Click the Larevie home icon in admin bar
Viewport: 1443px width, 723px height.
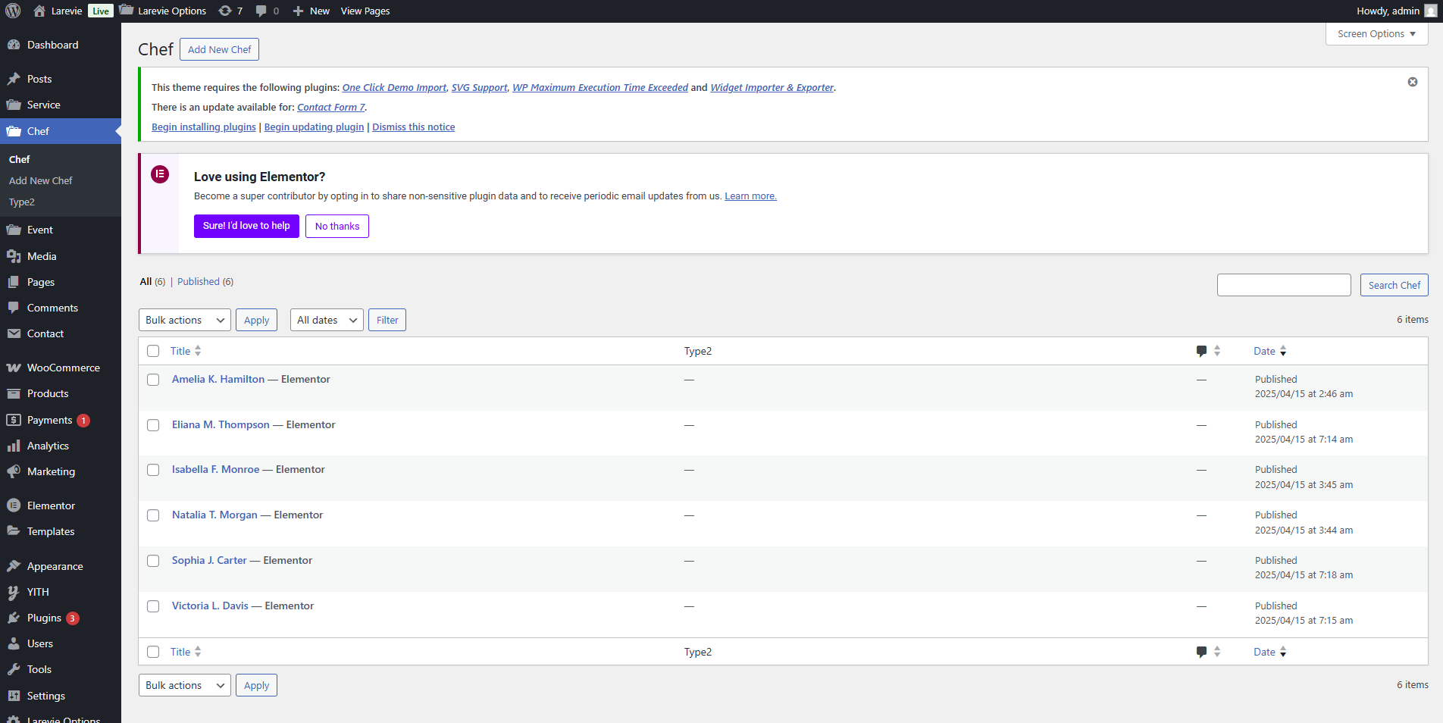39,11
